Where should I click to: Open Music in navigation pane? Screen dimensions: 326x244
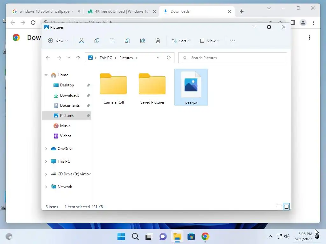click(x=65, y=126)
